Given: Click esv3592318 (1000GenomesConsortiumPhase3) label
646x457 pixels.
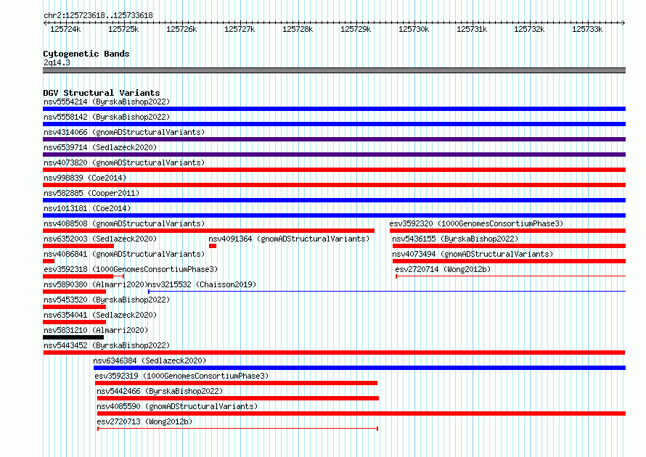Looking at the screenshot, I should (131, 269).
